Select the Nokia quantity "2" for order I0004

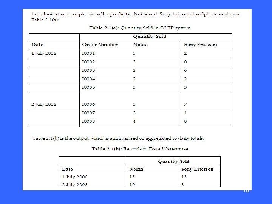coord(134,79)
